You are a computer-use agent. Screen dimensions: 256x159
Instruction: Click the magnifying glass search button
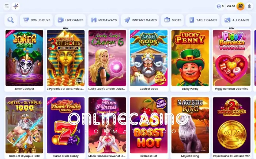click(x=11, y=20)
